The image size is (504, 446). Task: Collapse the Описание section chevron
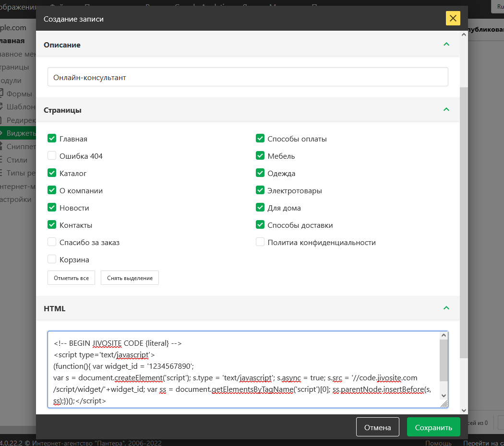click(x=446, y=45)
